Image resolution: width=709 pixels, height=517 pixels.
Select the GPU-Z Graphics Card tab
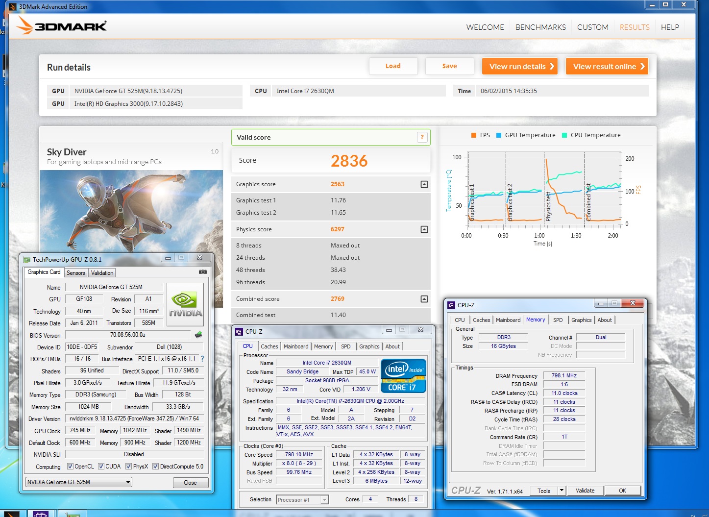pos(44,272)
